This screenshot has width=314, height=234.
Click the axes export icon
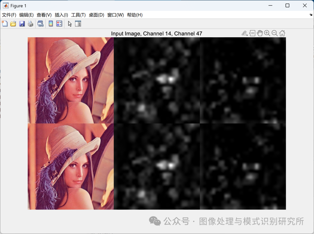[245, 33]
